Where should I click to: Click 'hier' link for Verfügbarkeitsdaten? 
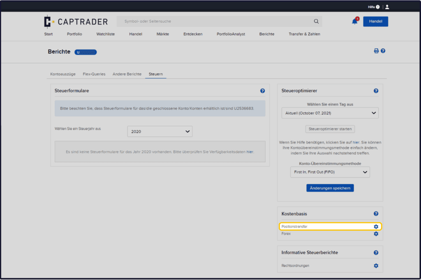click(x=250, y=152)
